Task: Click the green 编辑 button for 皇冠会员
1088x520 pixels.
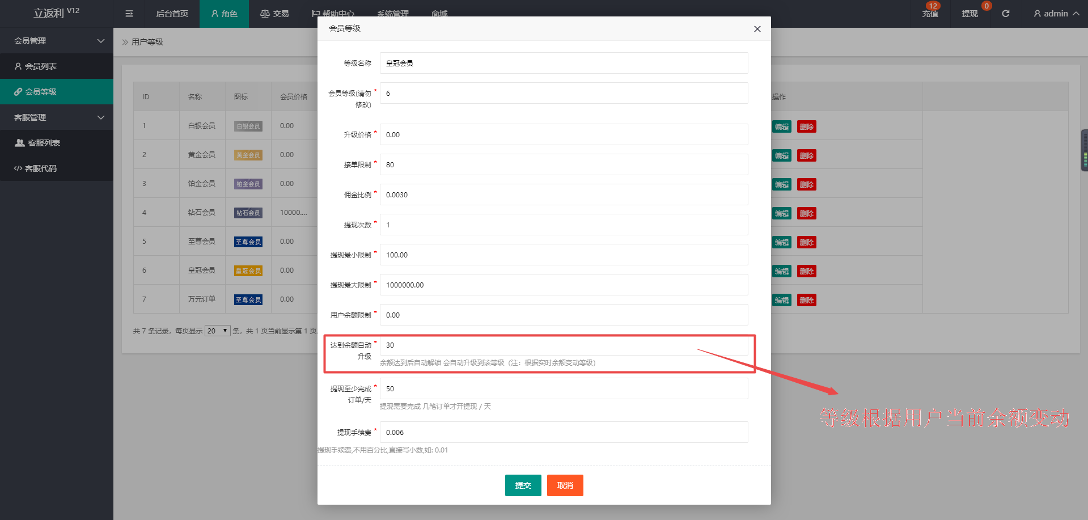Action: coord(781,270)
